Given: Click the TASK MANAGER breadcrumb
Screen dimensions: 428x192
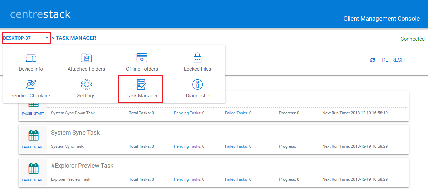Looking at the screenshot, I should (x=76, y=38).
